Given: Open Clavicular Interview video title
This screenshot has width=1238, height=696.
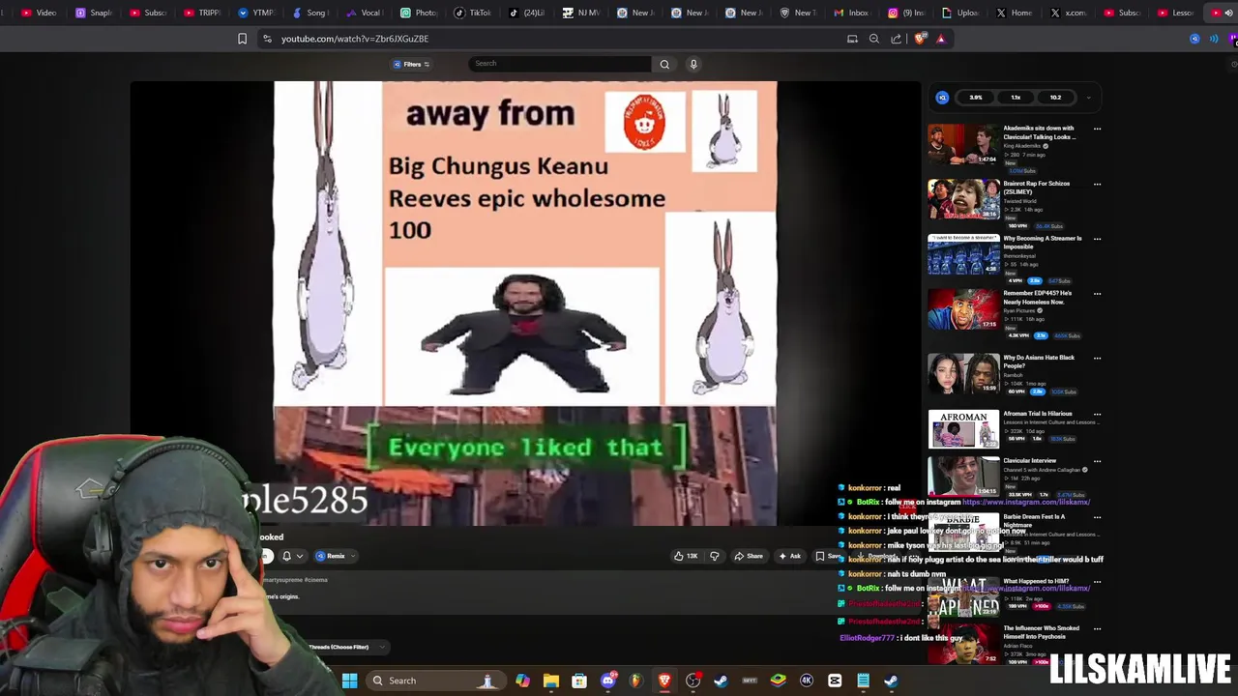Looking at the screenshot, I should click(1030, 461).
